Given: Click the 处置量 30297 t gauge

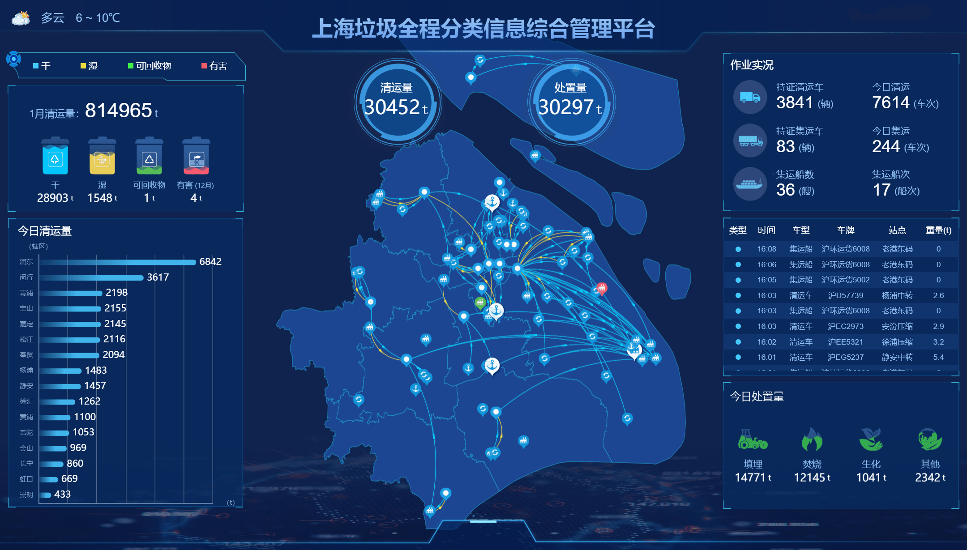Looking at the screenshot, I should tap(571, 102).
